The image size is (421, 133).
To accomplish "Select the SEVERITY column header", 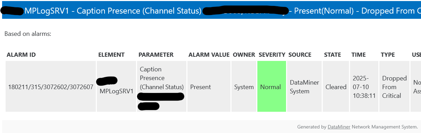I will pos(272,55).
